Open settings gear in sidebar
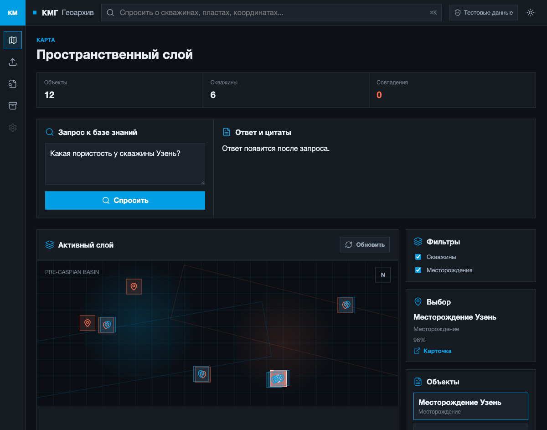This screenshot has height=430, width=547. coord(13,128)
